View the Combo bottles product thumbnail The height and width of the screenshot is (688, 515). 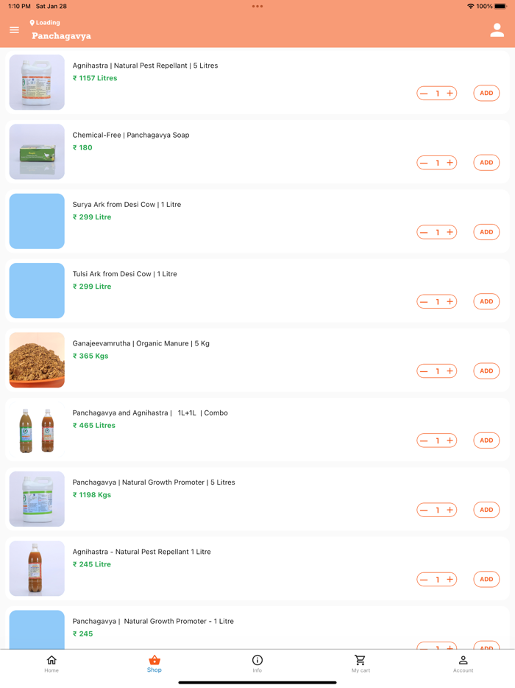pyautogui.click(x=37, y=429)
